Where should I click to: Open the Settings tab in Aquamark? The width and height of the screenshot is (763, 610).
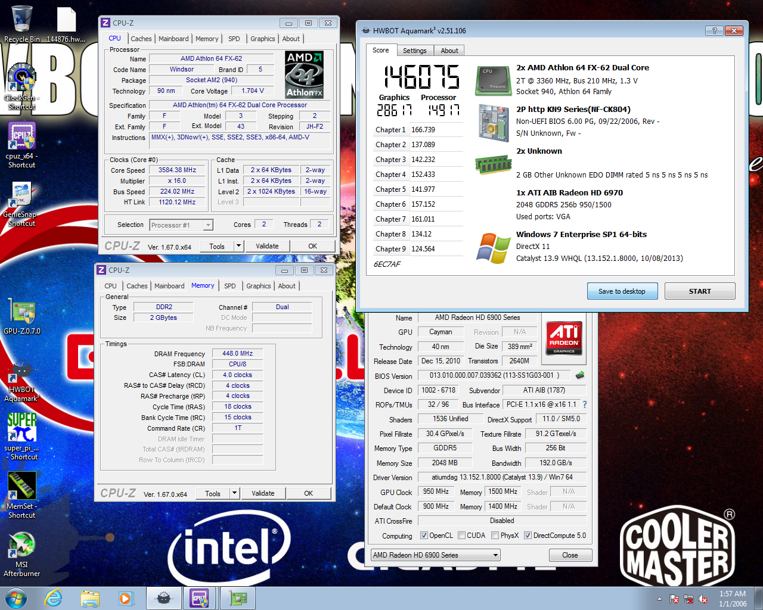click(414, 51)
